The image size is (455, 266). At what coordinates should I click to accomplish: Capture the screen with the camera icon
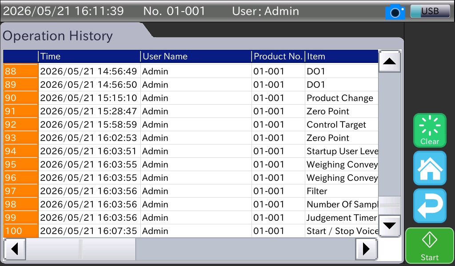coord(395,12)
